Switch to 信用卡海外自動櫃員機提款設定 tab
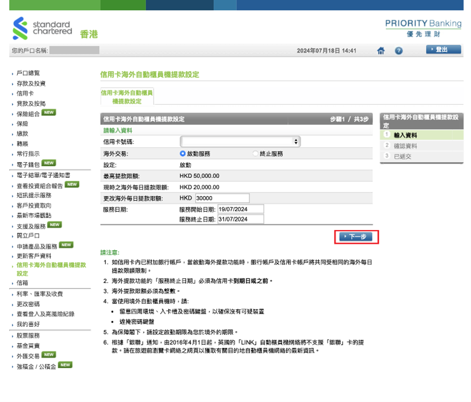This screenshot has height=402, width=471. pyautogui.click(x=127, y=97)
